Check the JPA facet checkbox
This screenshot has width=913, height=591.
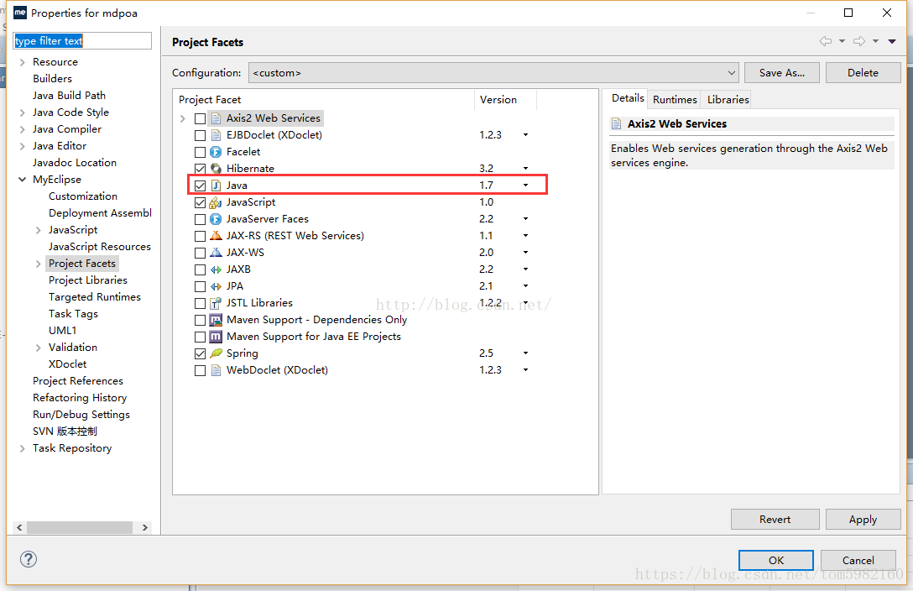tap(201, 286)
